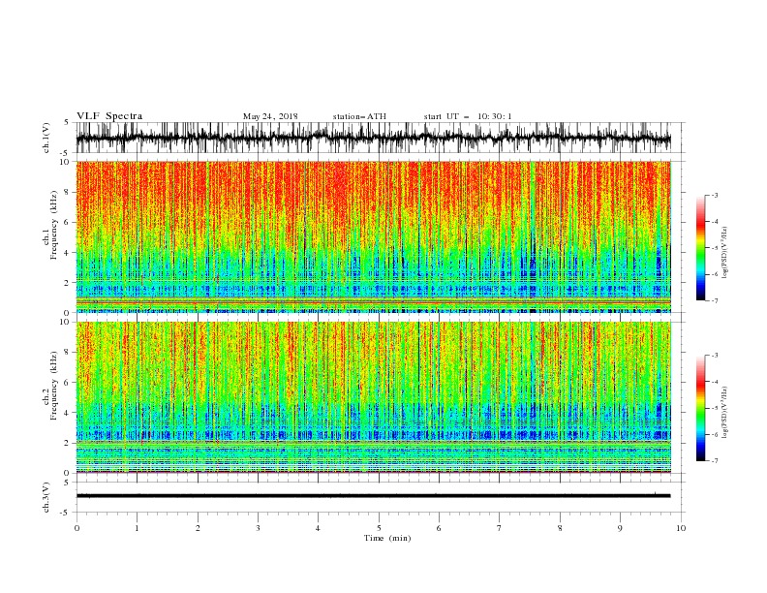Image resolution: width=767 pixels, height=593 pixels.
Task: Click time axis tick label '8'
Action: pos(560,528)
